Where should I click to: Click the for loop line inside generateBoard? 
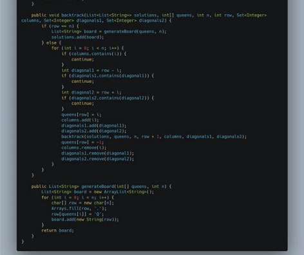pos(78,198)
